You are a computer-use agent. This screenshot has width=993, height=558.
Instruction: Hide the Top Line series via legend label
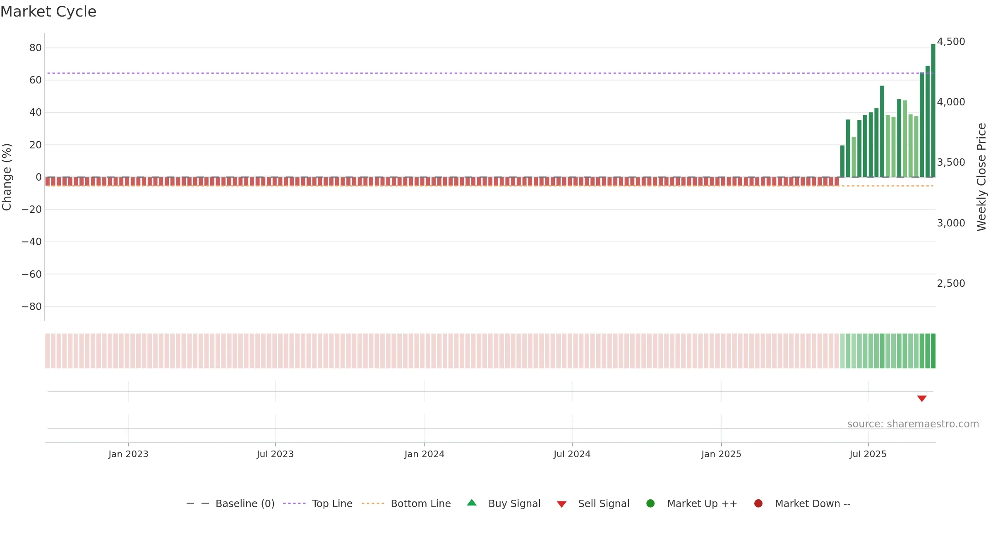pyautogui.click(x=332, y=503)
